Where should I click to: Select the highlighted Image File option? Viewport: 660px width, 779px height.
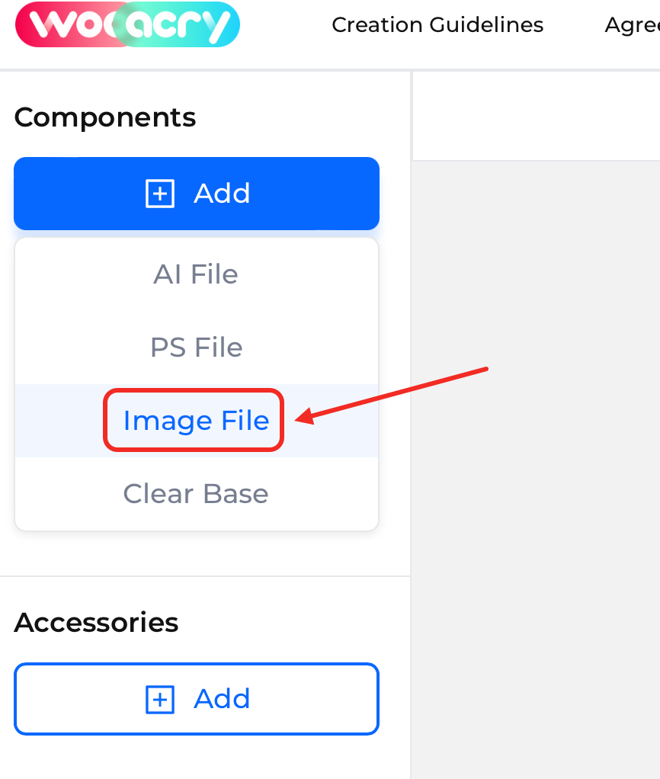pos(196,421)
